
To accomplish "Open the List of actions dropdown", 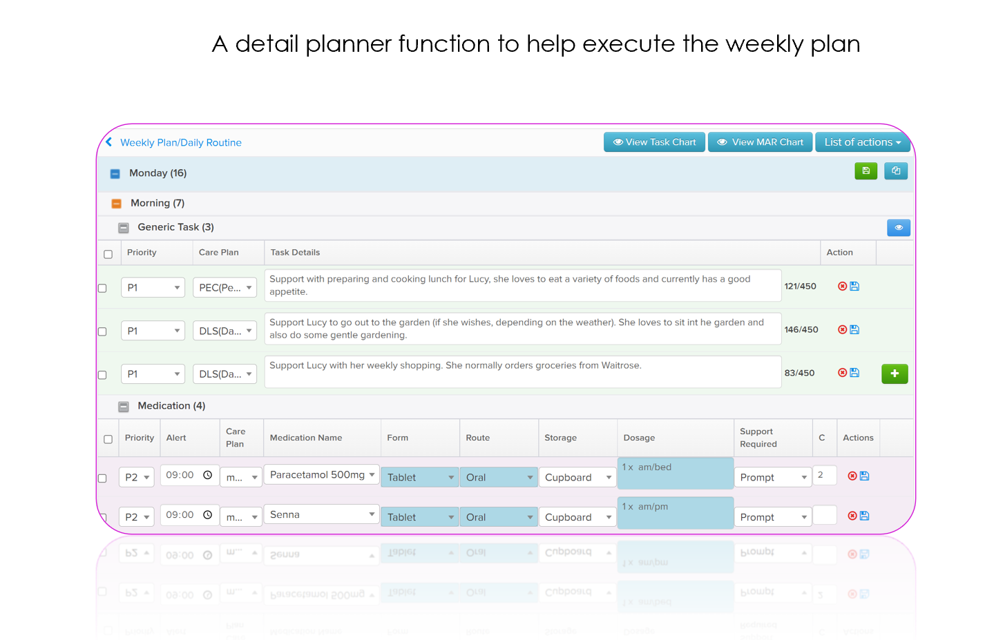I will tap(862, 142).
